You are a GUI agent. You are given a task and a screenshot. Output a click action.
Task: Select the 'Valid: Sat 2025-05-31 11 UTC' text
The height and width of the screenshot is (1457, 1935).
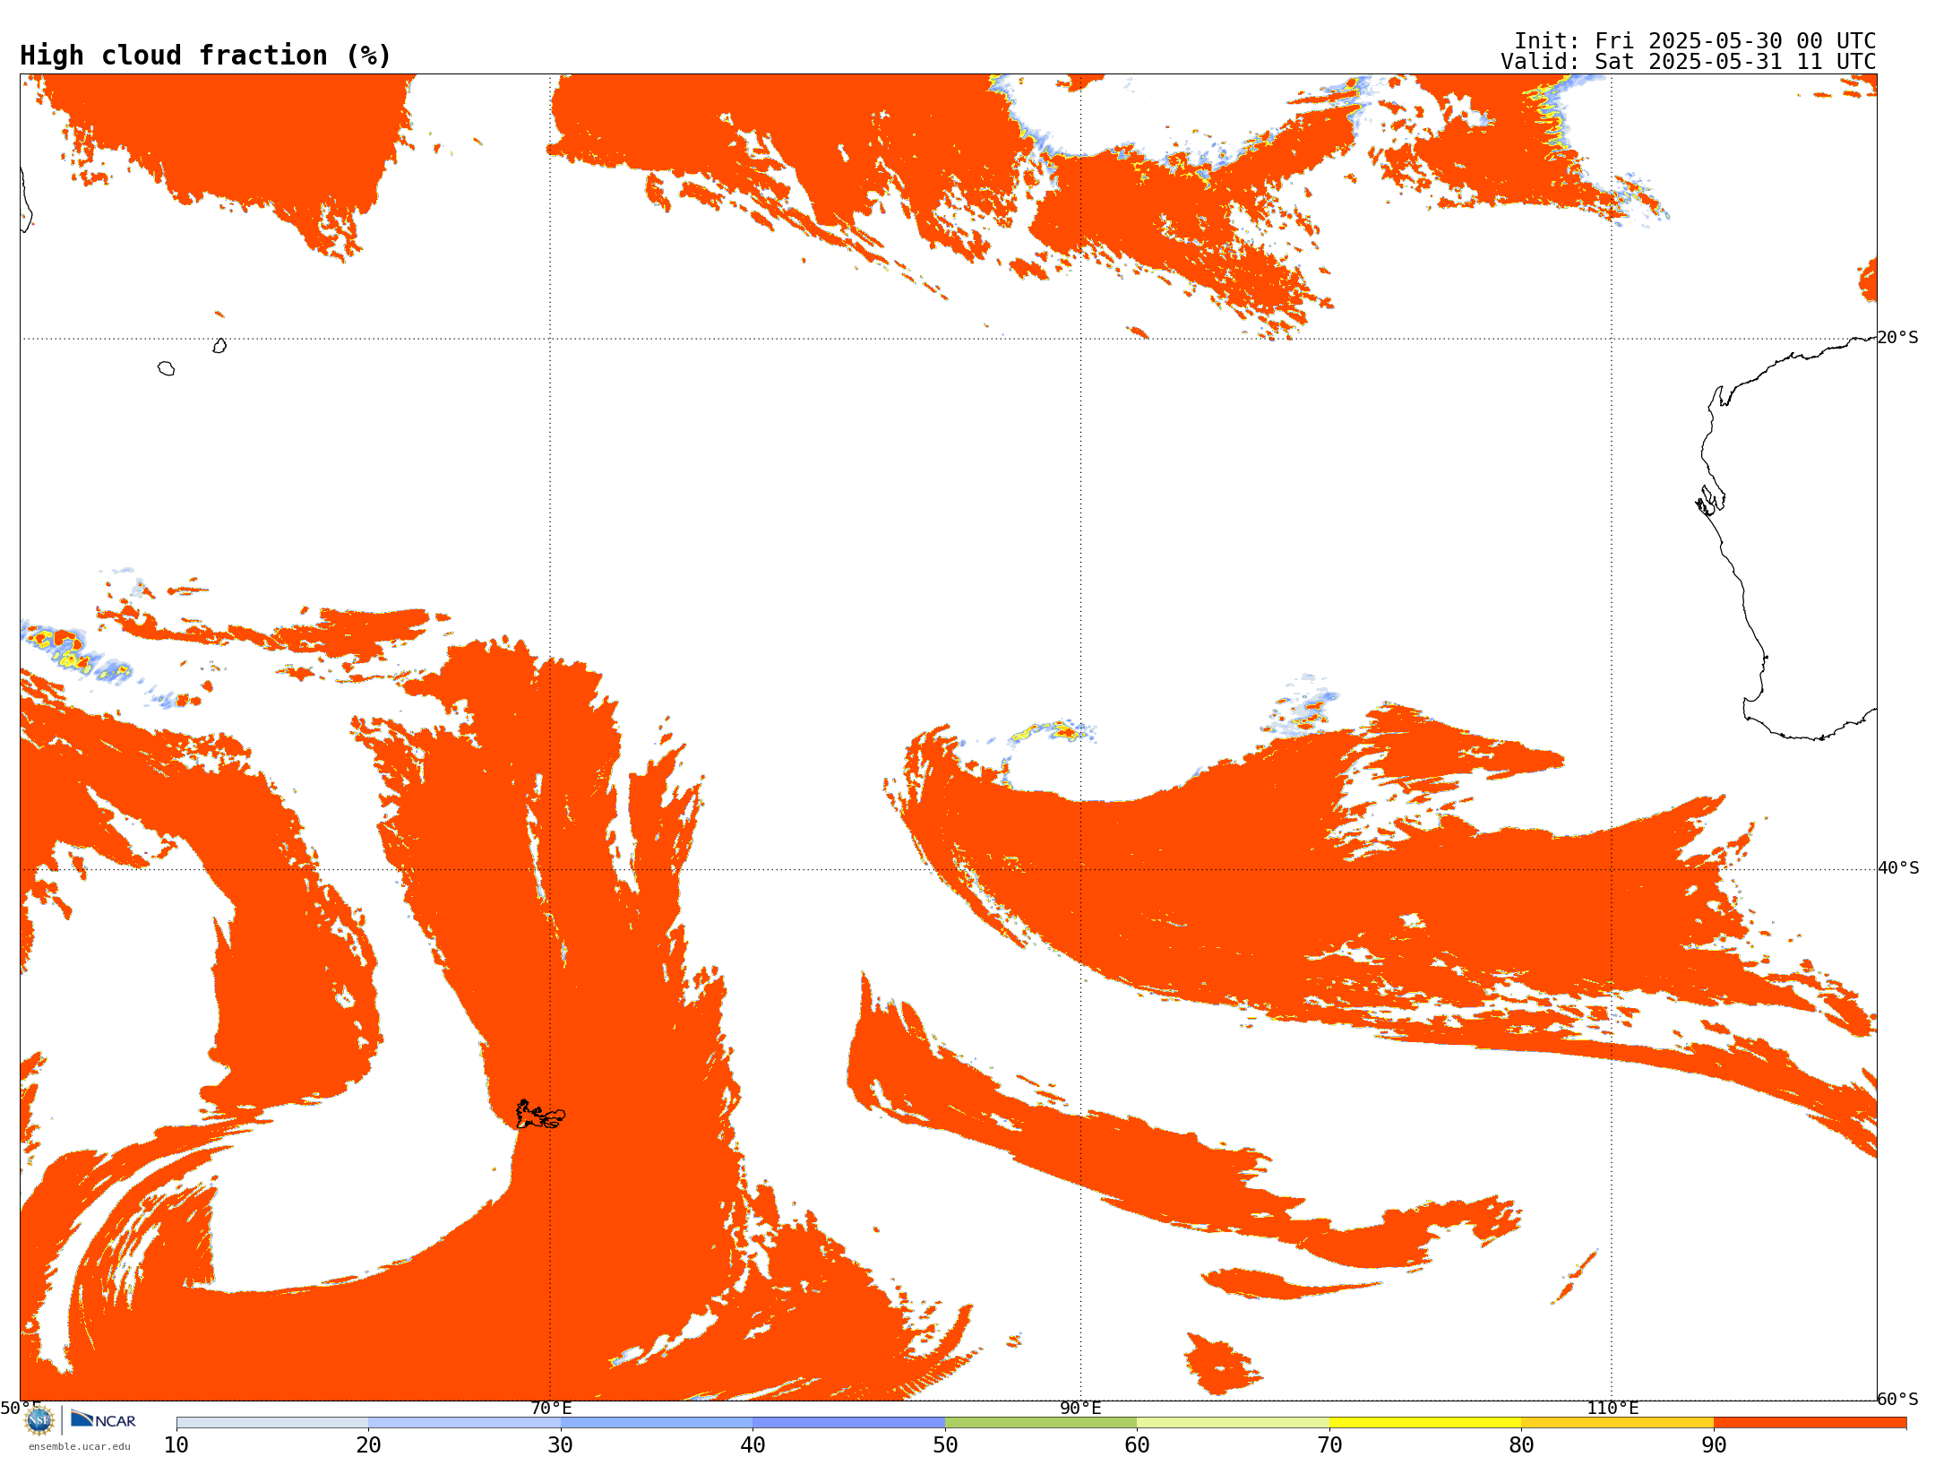1688,62
